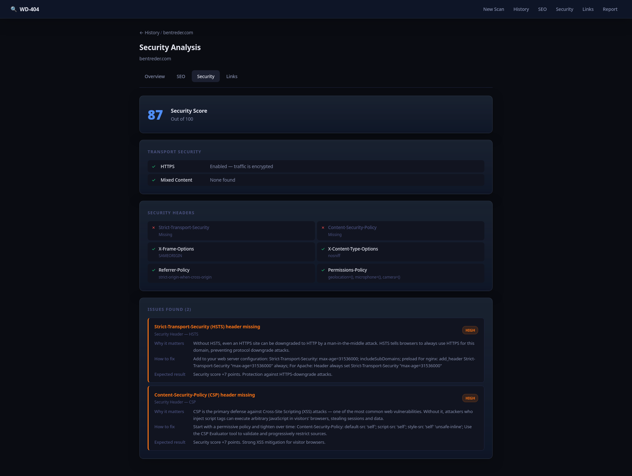
Task: Open History in the top navigation bar
Action: [x=521, y=9]
